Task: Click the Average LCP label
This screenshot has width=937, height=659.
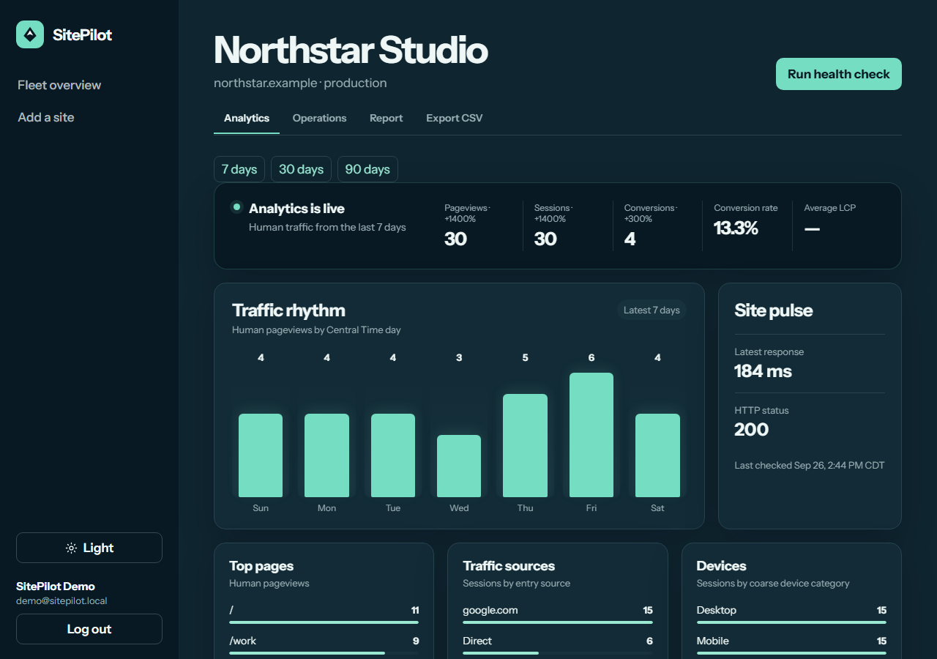Action: tap(829, 208)
